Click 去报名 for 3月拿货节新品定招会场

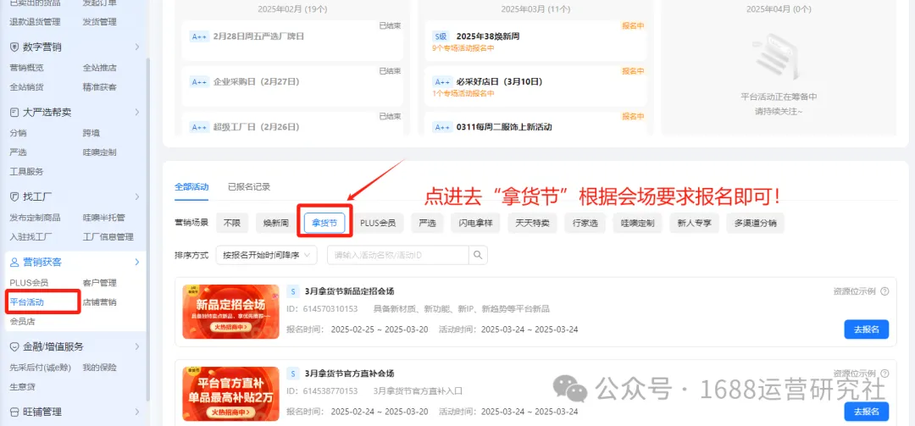(867, 329)
